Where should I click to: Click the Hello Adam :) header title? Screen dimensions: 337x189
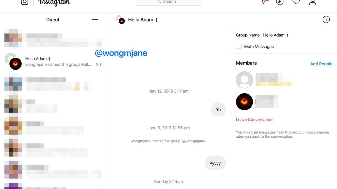coord(143,20)
